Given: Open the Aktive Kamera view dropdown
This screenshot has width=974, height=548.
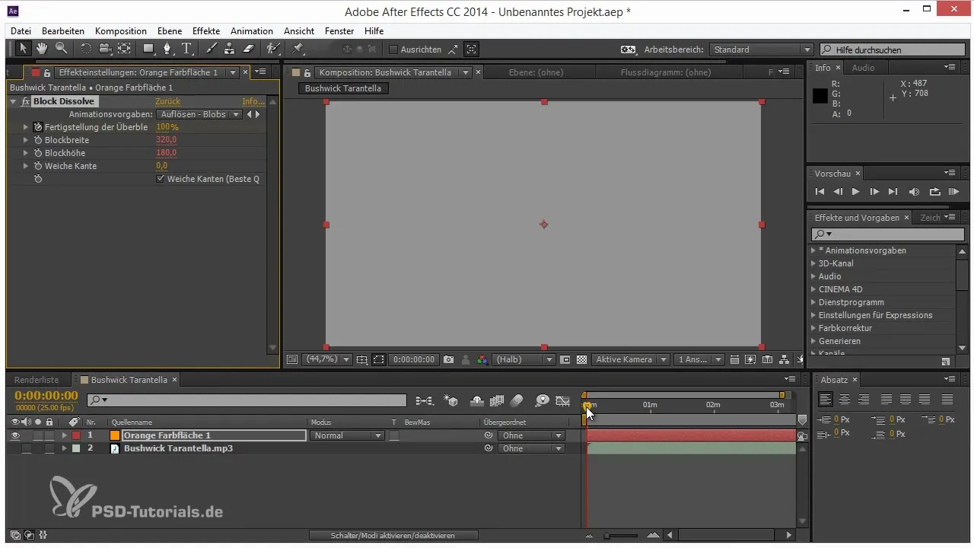Looking at the screenshot, I should [x=632, y=359].
